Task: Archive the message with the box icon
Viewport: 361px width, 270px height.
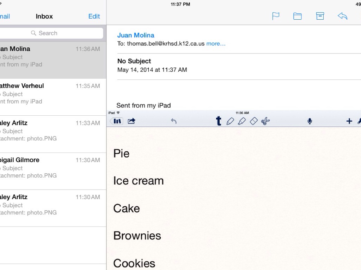Action: pyautogui.click(x=320, y=16)
